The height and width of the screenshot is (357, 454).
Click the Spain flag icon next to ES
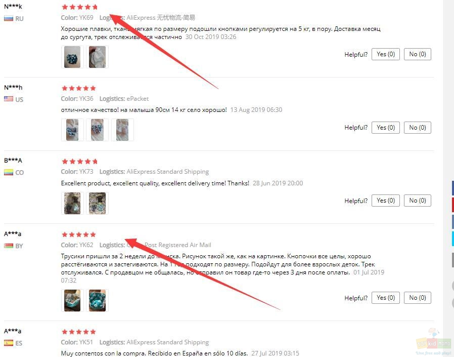tap(9, 343)
